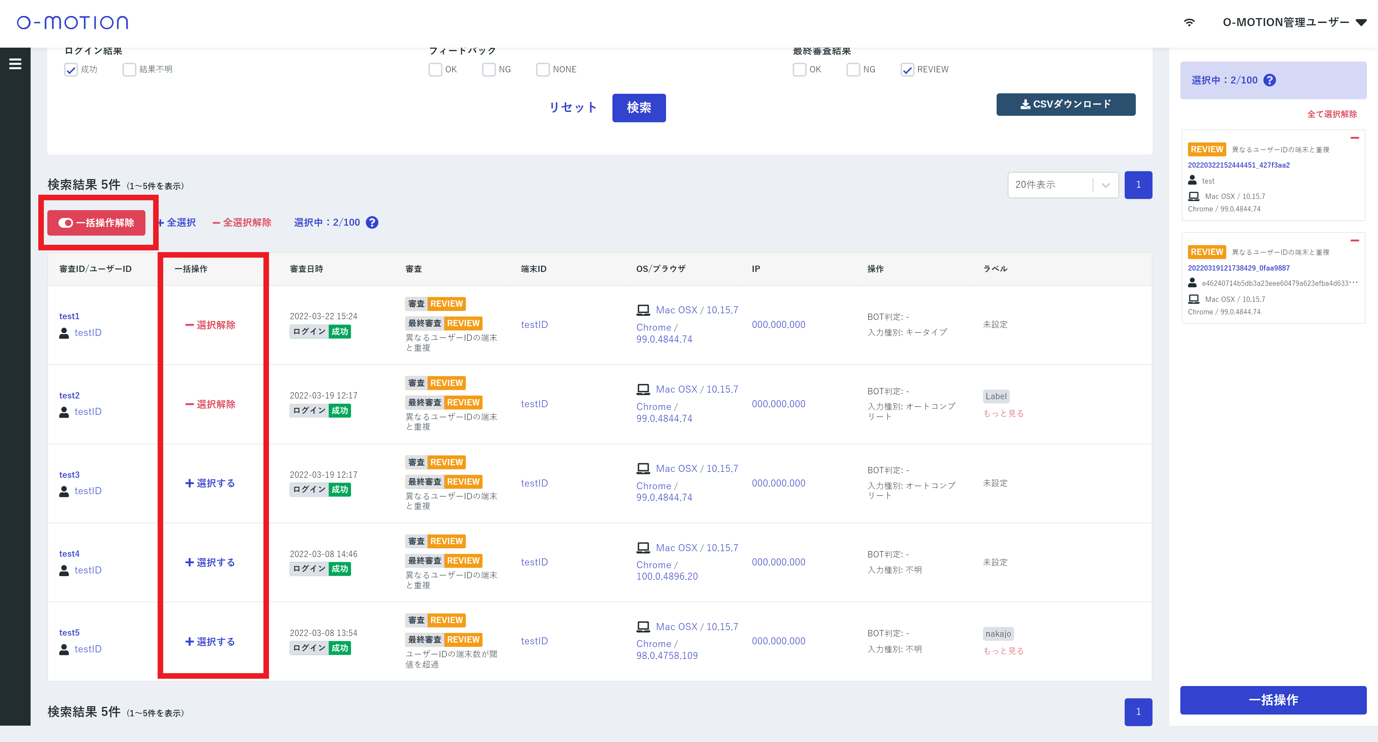The image size is (1378, 742).
Task: Toggle off 一括操作解除 bulk operation mode
Action: coord(96,223)
